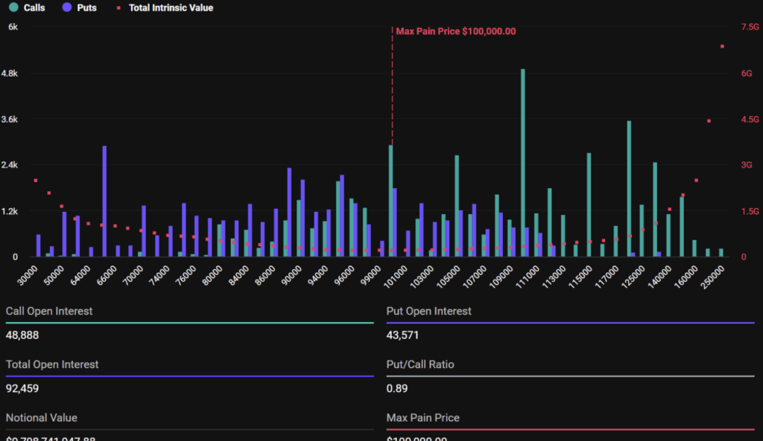Screen dimensions: 763x441
Task: Click the Notional Value heading
Action: 41,418
